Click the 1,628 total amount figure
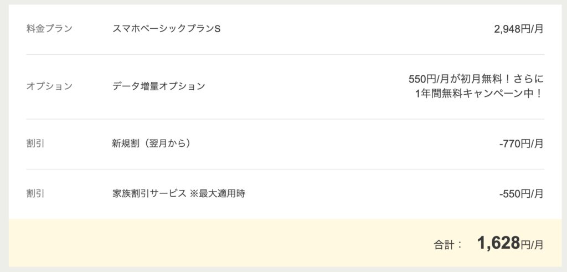The height and width of the screenshot is (272, 567). point(498,243)
